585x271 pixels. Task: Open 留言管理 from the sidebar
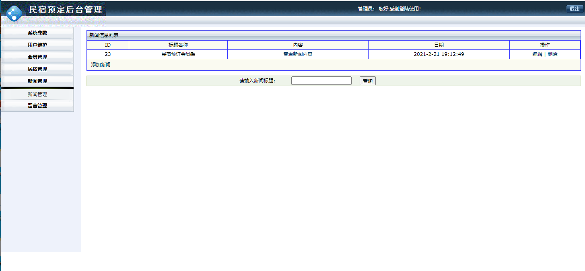[38, 106]
